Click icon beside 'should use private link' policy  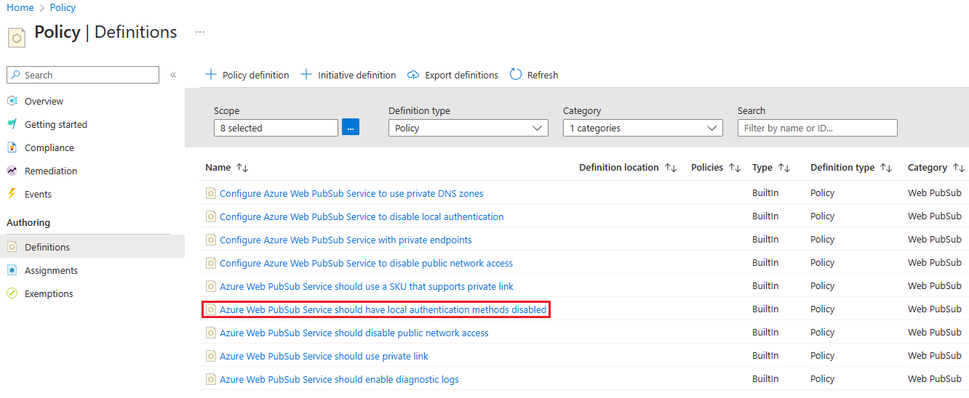[211, 356]
